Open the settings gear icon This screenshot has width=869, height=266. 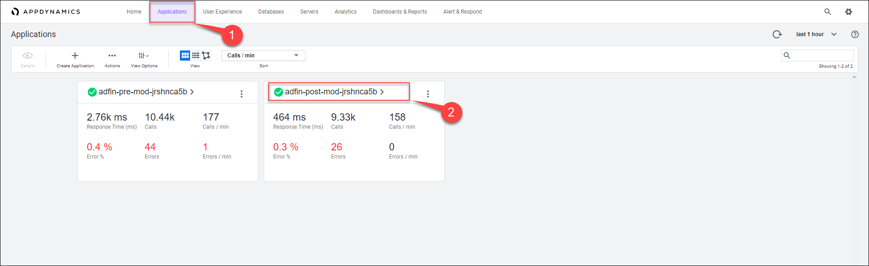tap(849, 12)
